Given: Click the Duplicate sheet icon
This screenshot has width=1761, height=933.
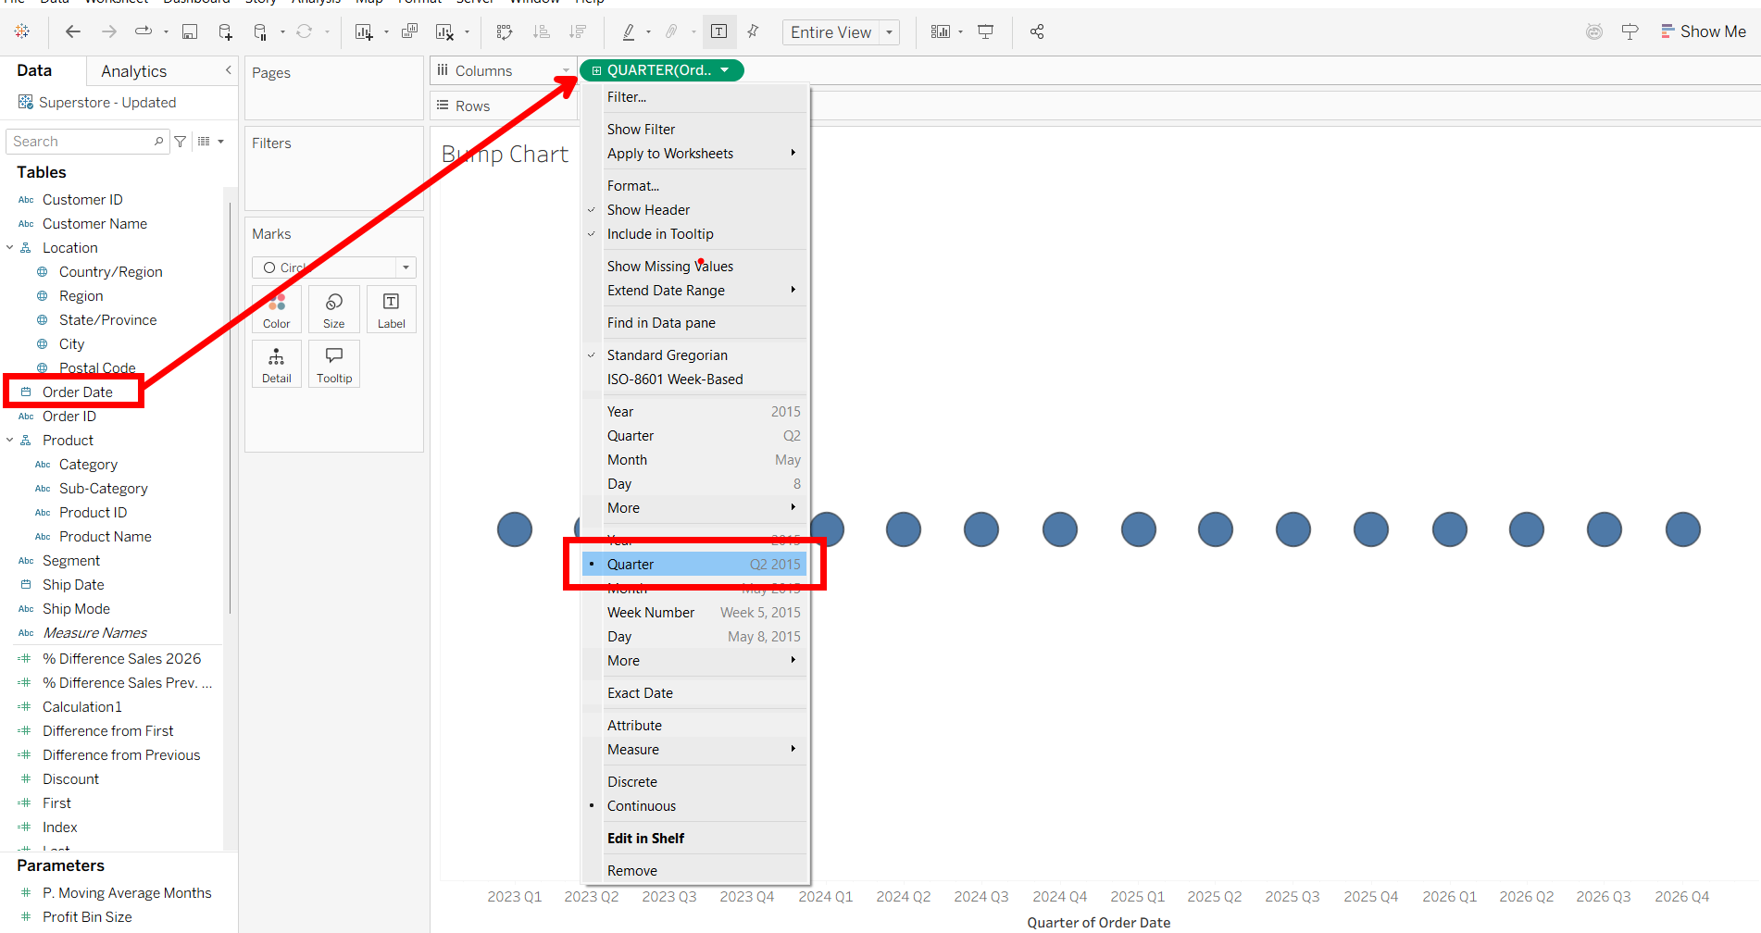Looking at the screenshot, I should click(409, 31).
